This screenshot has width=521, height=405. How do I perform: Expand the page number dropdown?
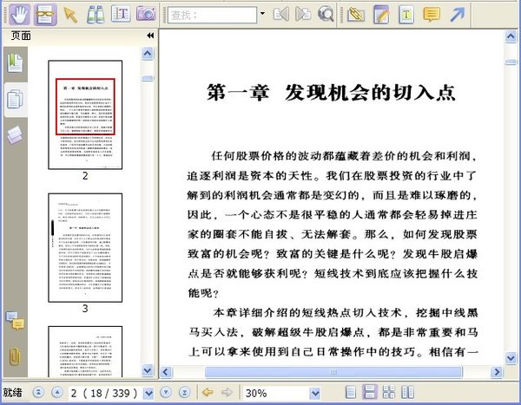point(148,394)
